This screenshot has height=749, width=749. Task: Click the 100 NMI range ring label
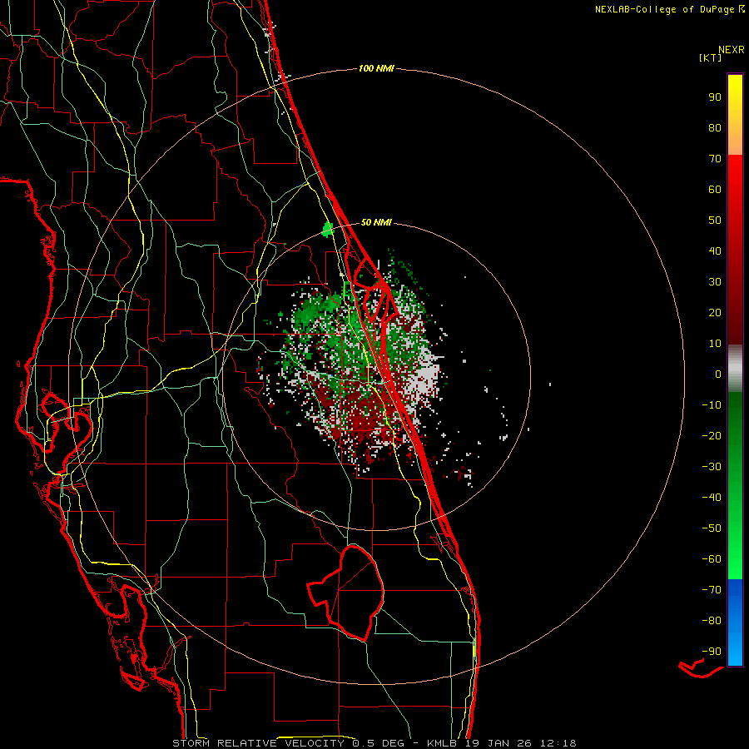376,68
